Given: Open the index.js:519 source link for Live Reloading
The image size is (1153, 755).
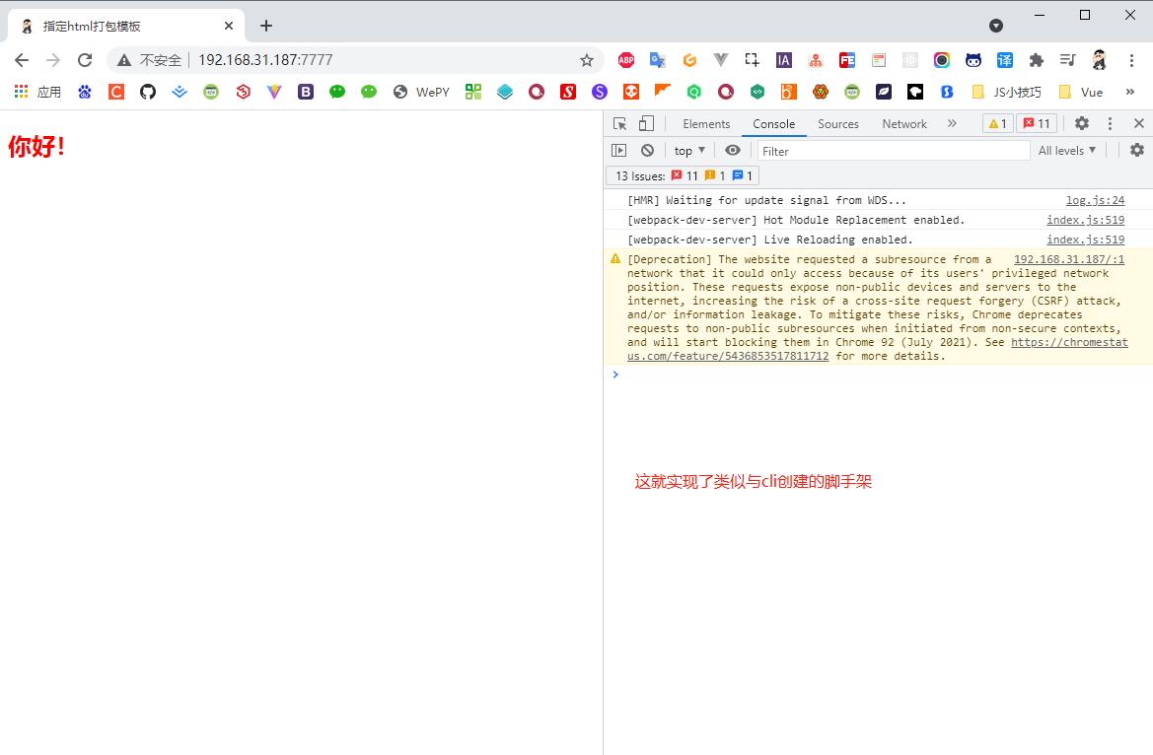Looking at the screenshot, I should (x=1085, y=240).
